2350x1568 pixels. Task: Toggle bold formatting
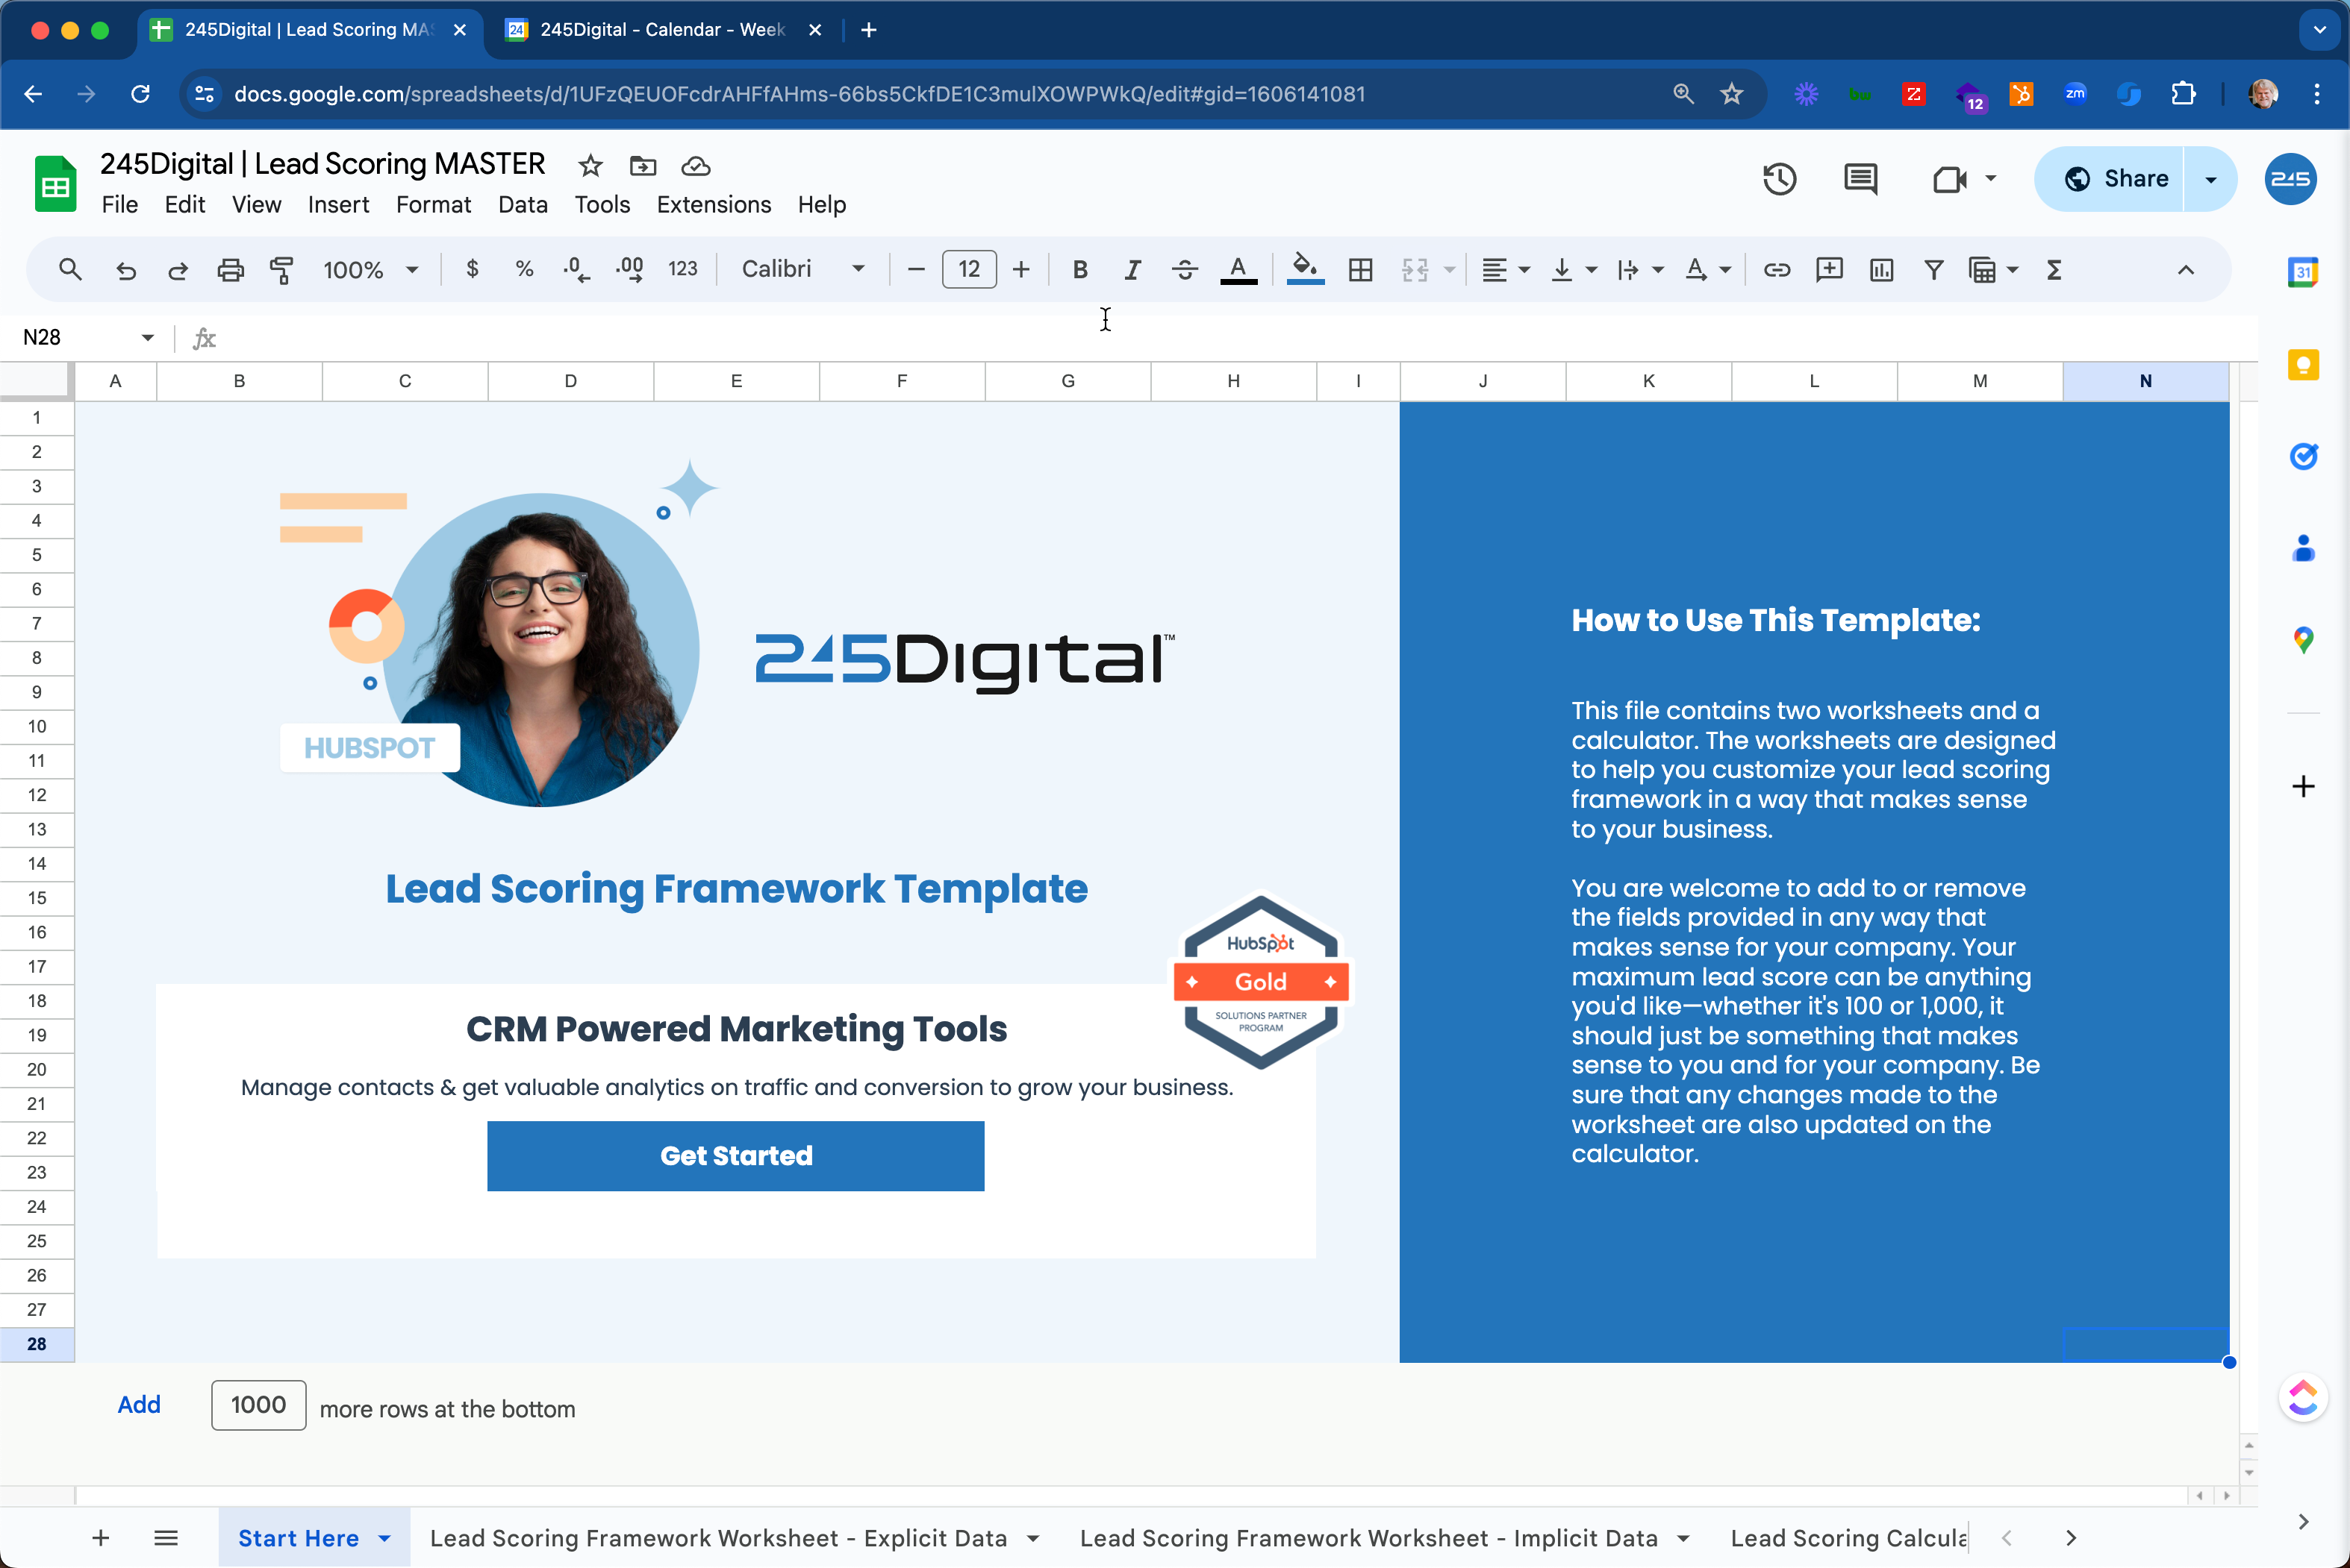[1079, 270]
